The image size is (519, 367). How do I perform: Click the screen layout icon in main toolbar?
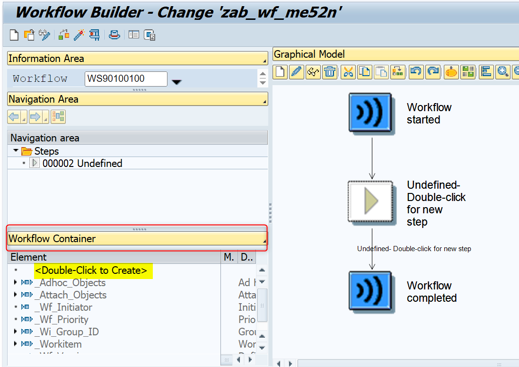click(150, 35)
